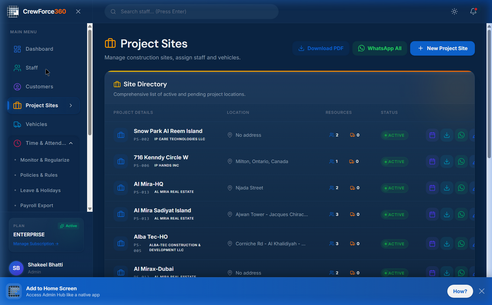
Task: Click briefcase icon of Al Mira Sadiyat Island
Action: click(x=121, y=214)
